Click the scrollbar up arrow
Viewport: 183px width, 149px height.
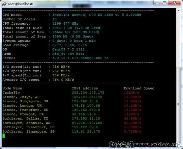point(179,11)
